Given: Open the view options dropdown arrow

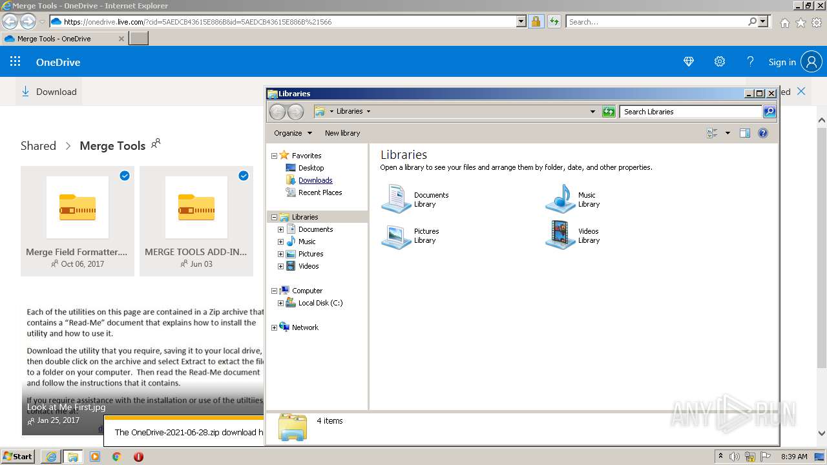Looking at the screenshot, I should tap(728, 133).
